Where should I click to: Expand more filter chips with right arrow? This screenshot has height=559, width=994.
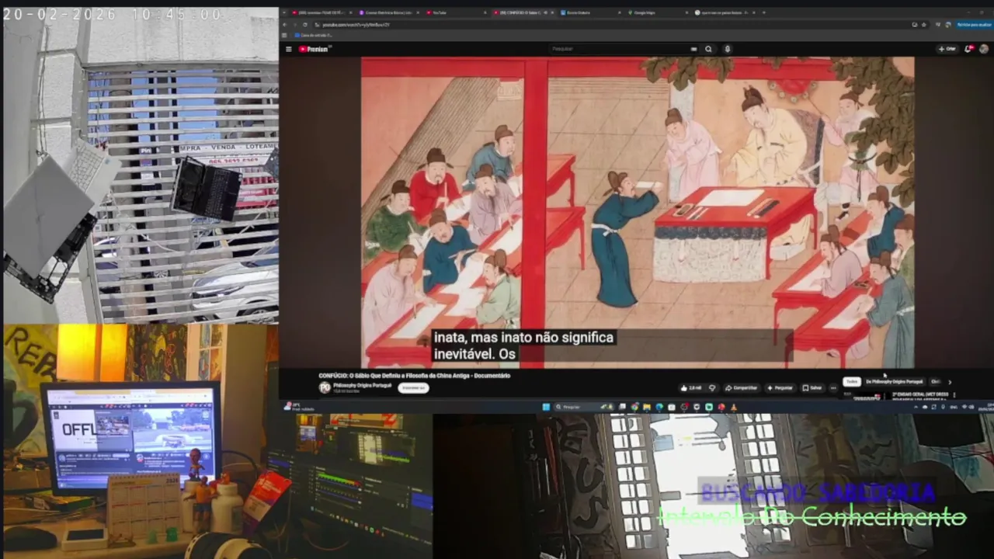[x=950, y=382]
